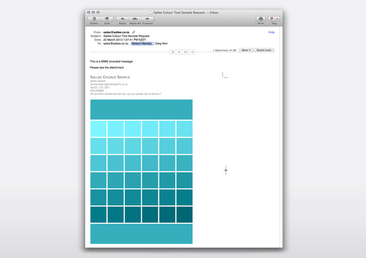Image resolution: width=366 pixels, height=258 pixels.
Task: Reply to the sender
Action: (x=123, y=19)
